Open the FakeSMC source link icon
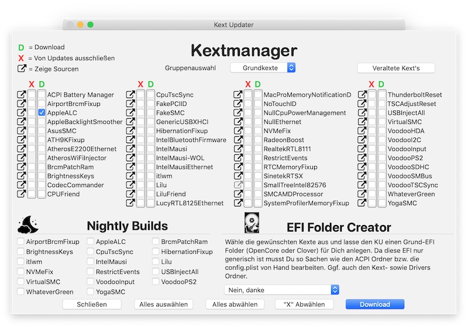 (x=130, y=113)
